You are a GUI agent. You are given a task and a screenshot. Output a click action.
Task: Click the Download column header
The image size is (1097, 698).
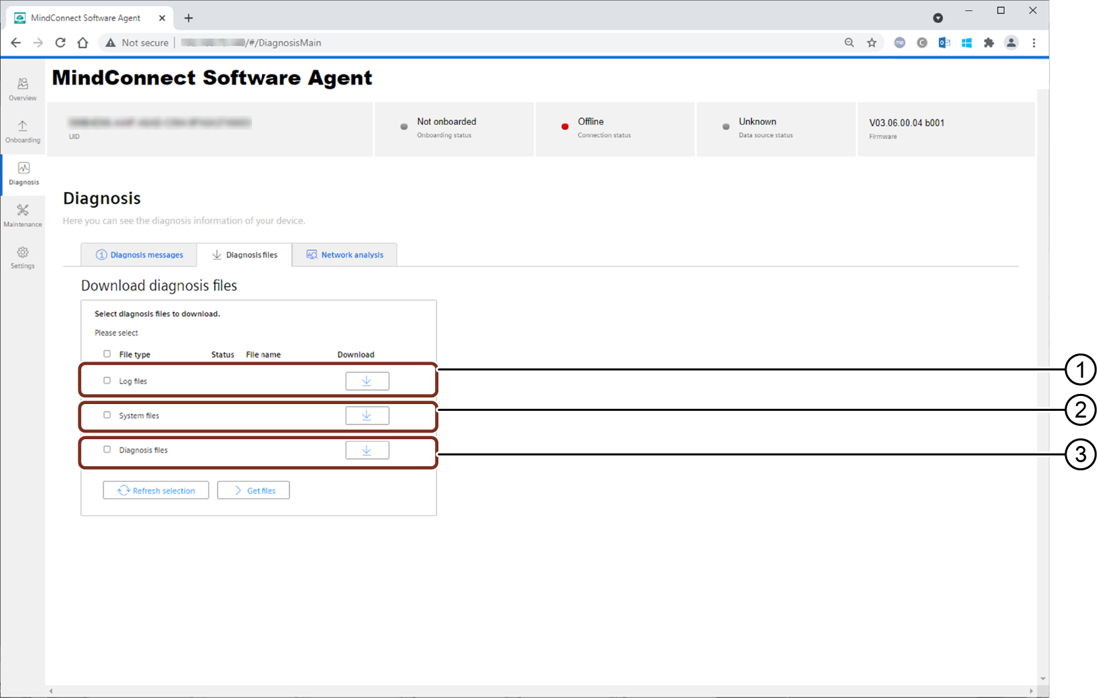pos(356,355)
